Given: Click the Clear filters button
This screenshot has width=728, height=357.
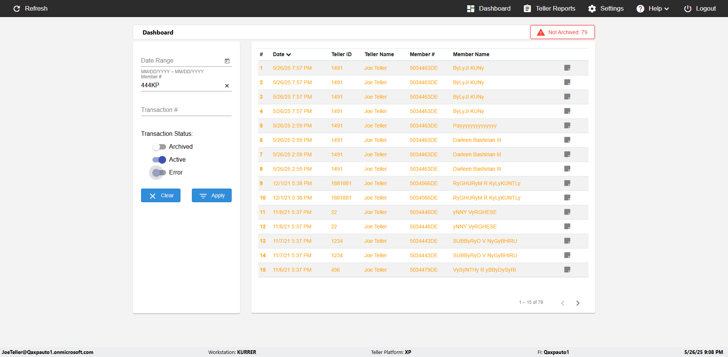Looking at the screenshot, I should (x=161, y=195).
